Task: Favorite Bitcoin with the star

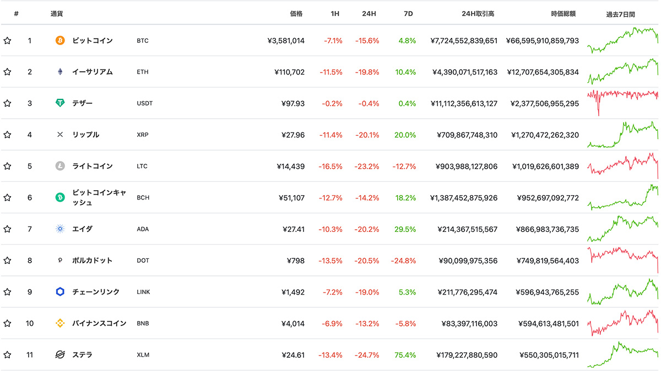Action: pyautogui.click(x=7, y=41)
